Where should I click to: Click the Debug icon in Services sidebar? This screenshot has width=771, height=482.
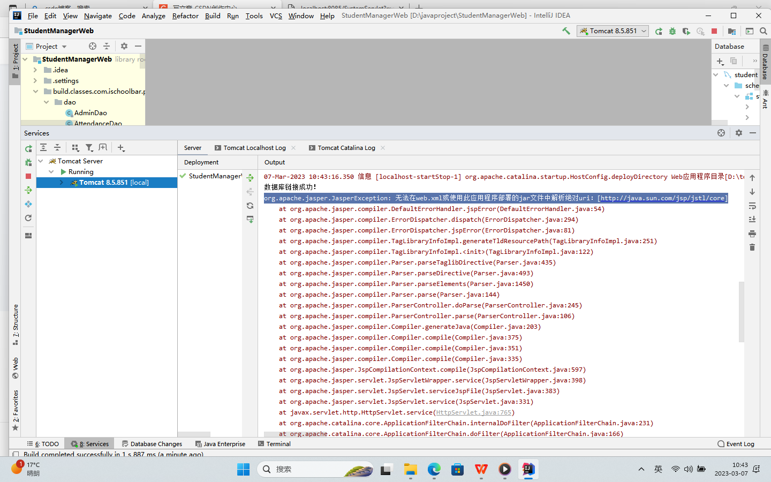coord(28,162)
